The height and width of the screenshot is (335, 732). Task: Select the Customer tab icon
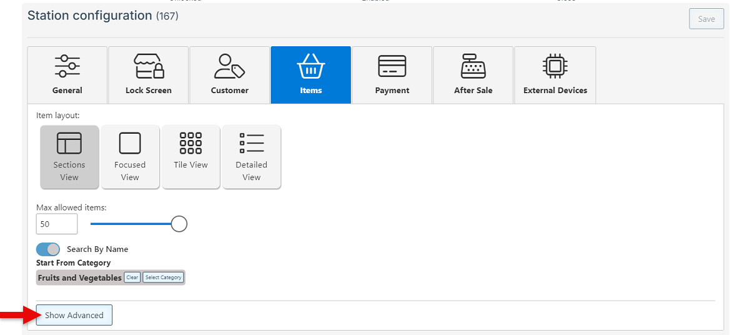tap(229, 66)
